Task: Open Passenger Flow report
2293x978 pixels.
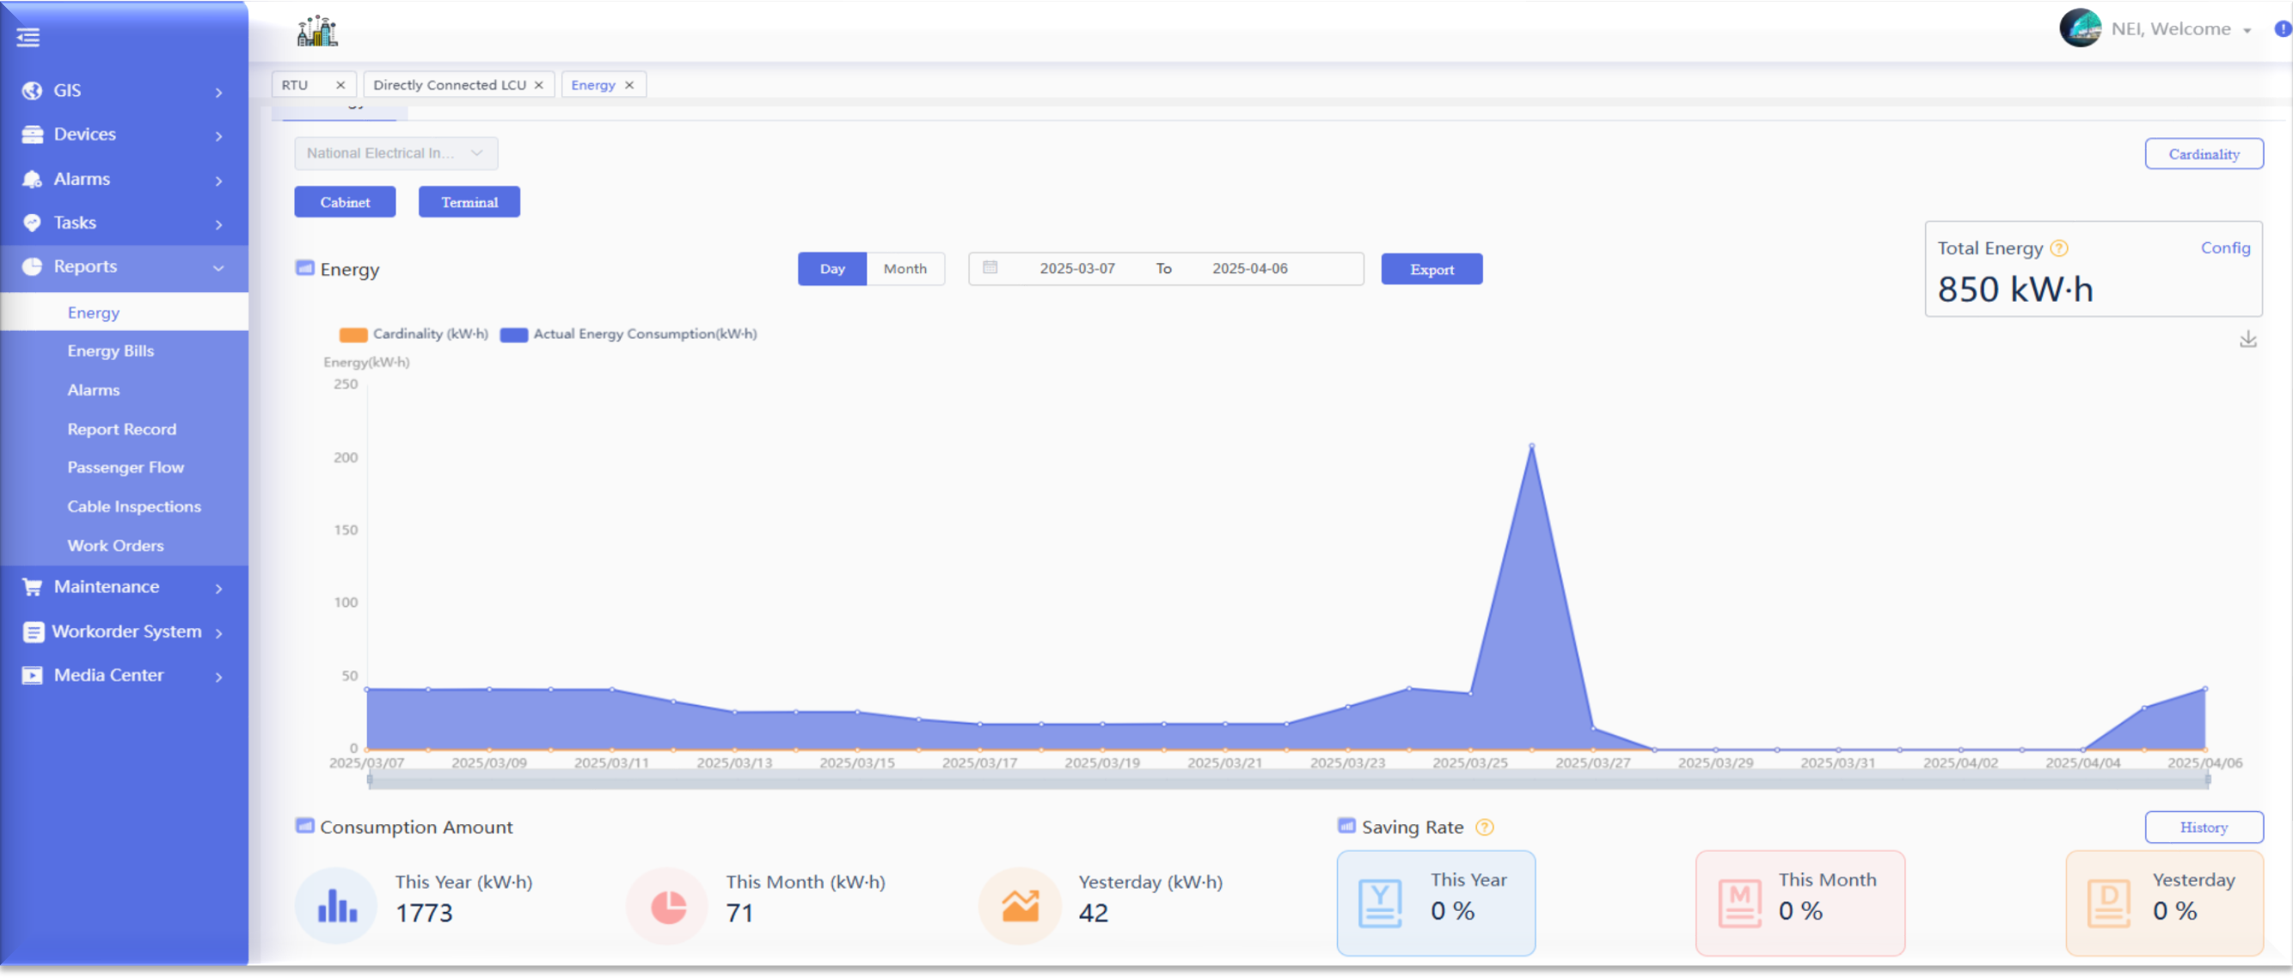Action: 126,468
